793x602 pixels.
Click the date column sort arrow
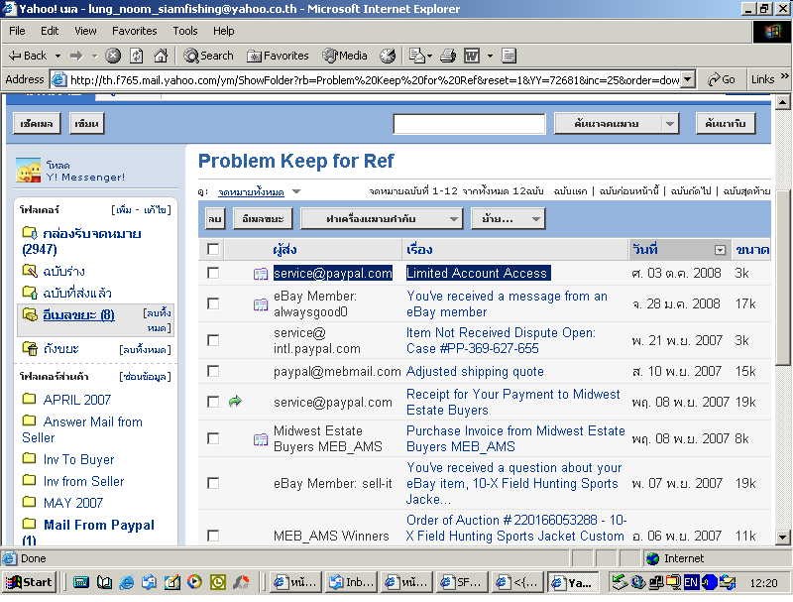tap(720, 250)
